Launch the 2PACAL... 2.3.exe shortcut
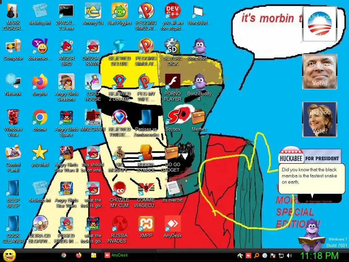The height and width of the screenshot is (262, 349). (66, 11)
